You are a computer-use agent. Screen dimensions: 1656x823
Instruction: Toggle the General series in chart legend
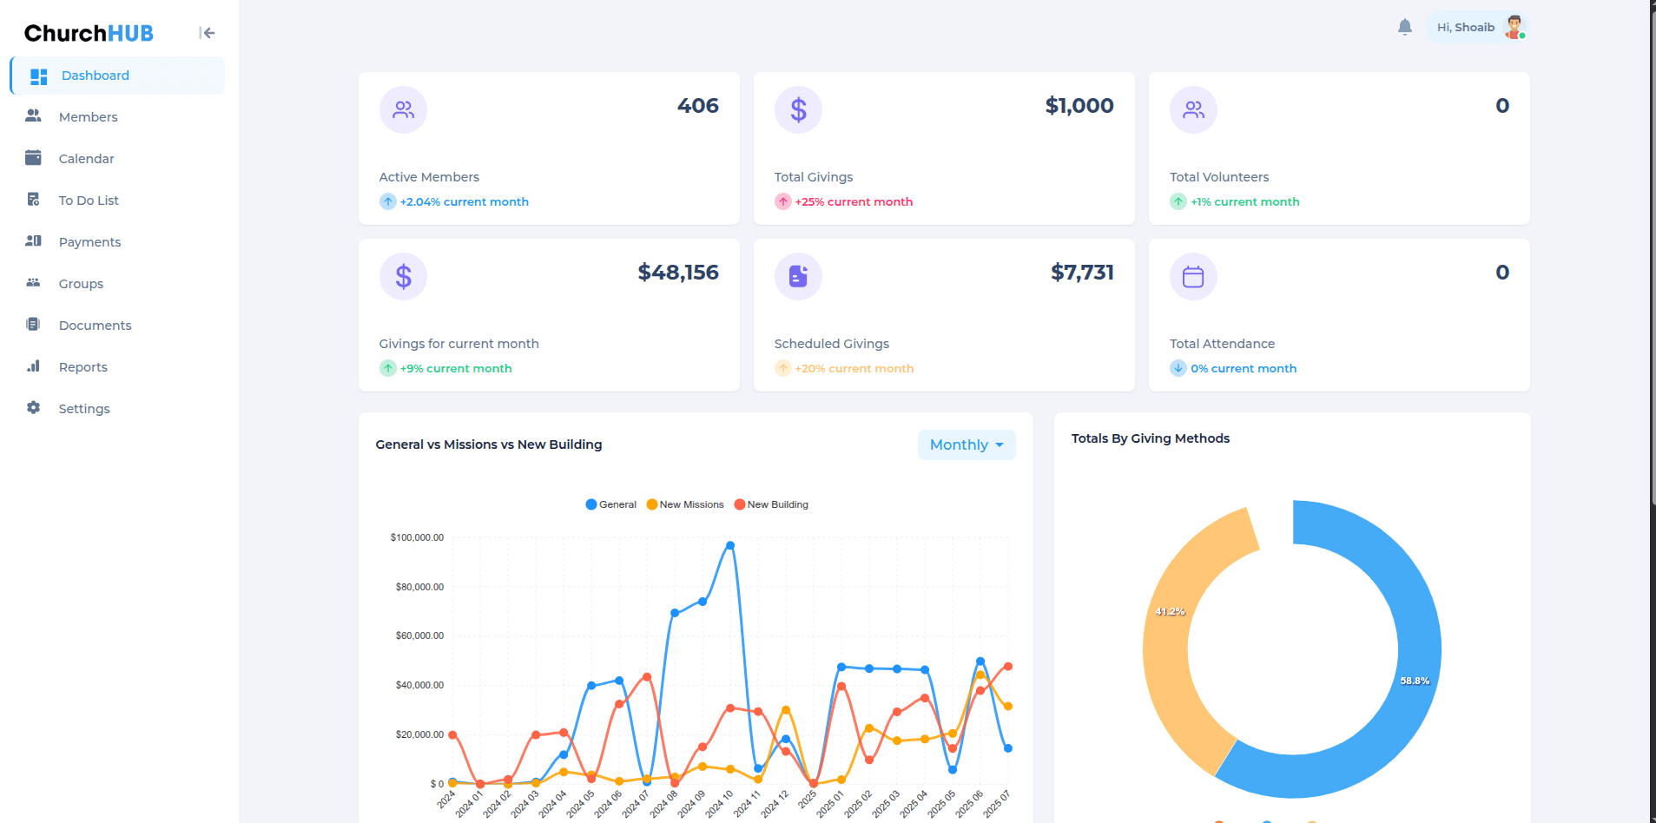click(x=610, y=504)
